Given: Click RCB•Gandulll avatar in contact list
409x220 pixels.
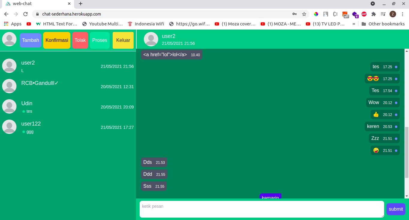Looking at the screenshot, I should (9, 86).
